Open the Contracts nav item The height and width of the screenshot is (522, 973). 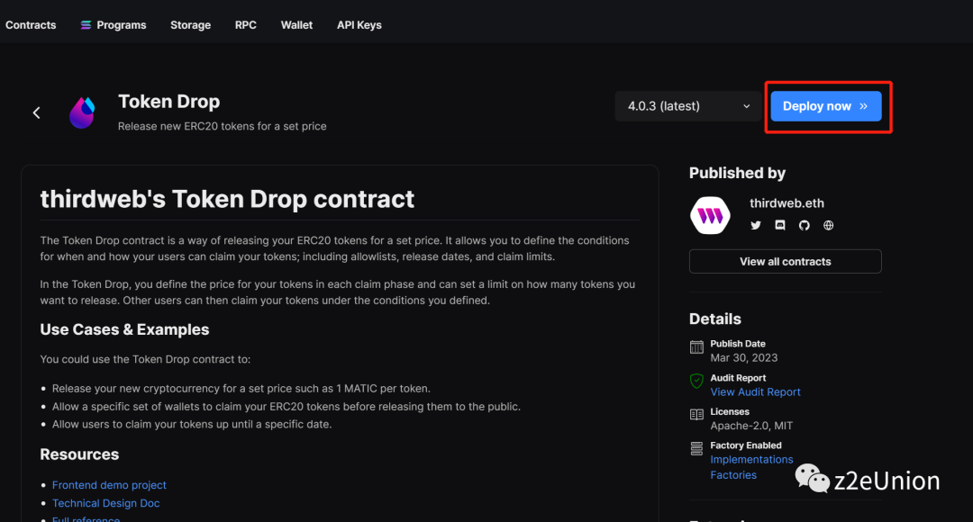point(31,25)
